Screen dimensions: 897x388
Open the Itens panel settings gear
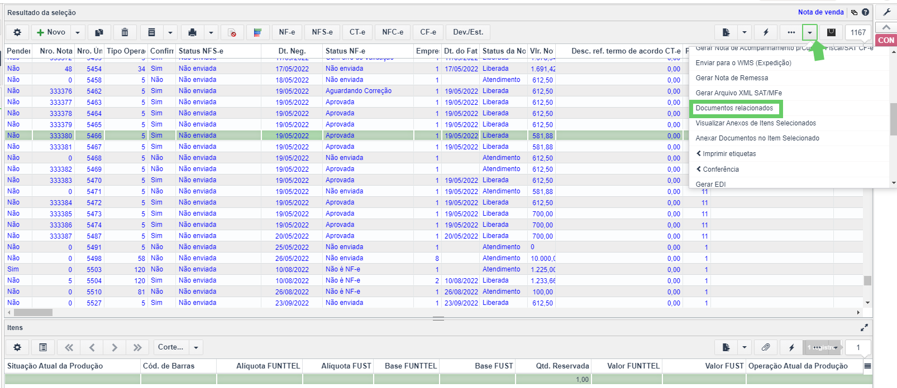[x=17, y=347]
